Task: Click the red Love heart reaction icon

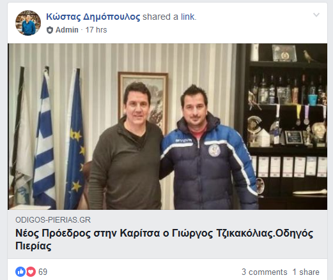Action: point(31,272)
